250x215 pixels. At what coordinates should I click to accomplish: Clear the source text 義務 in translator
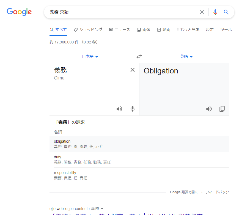(133, 70)
